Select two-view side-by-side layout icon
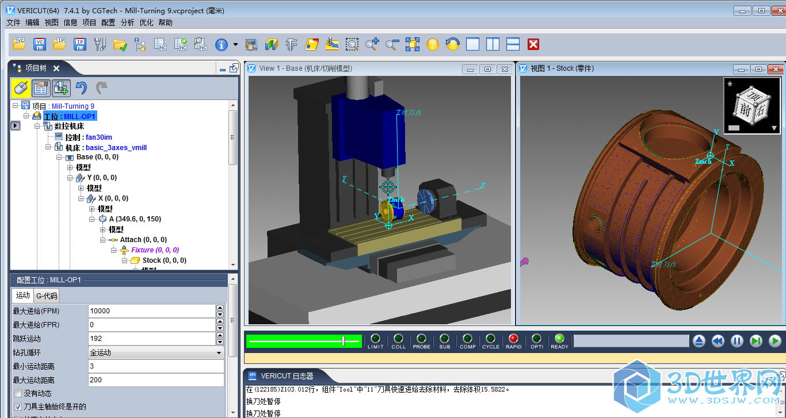The image size is (786, 418). pyautogui.click(x=493, y=44)
